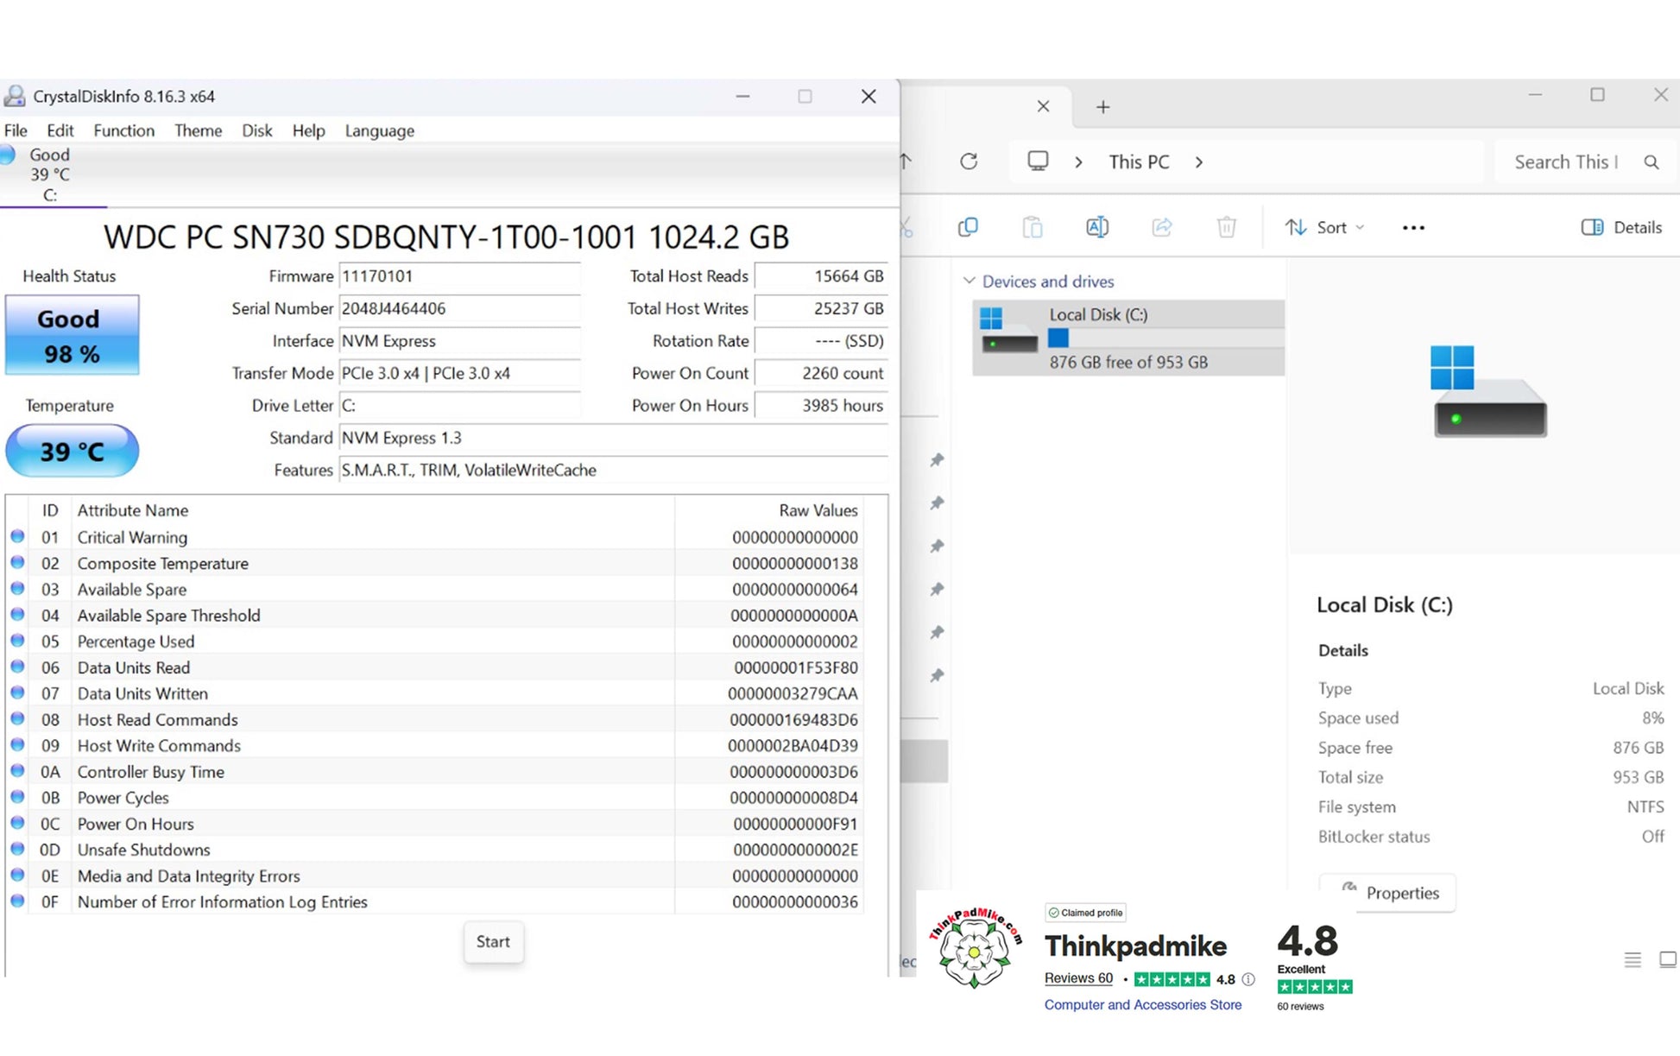Image resolution: width=1680 pixels, height=1056 pixels.
Task: Click the Properties button
Action: [x=1386, y=893]
